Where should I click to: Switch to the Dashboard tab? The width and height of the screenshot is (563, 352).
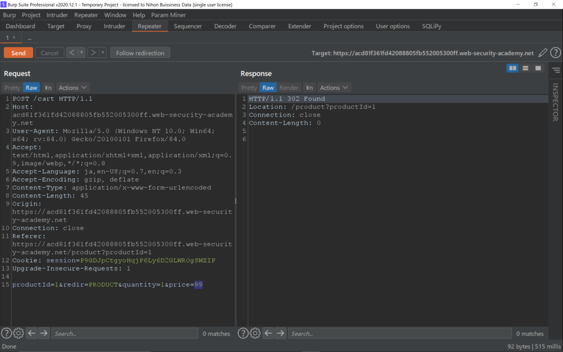21,26
